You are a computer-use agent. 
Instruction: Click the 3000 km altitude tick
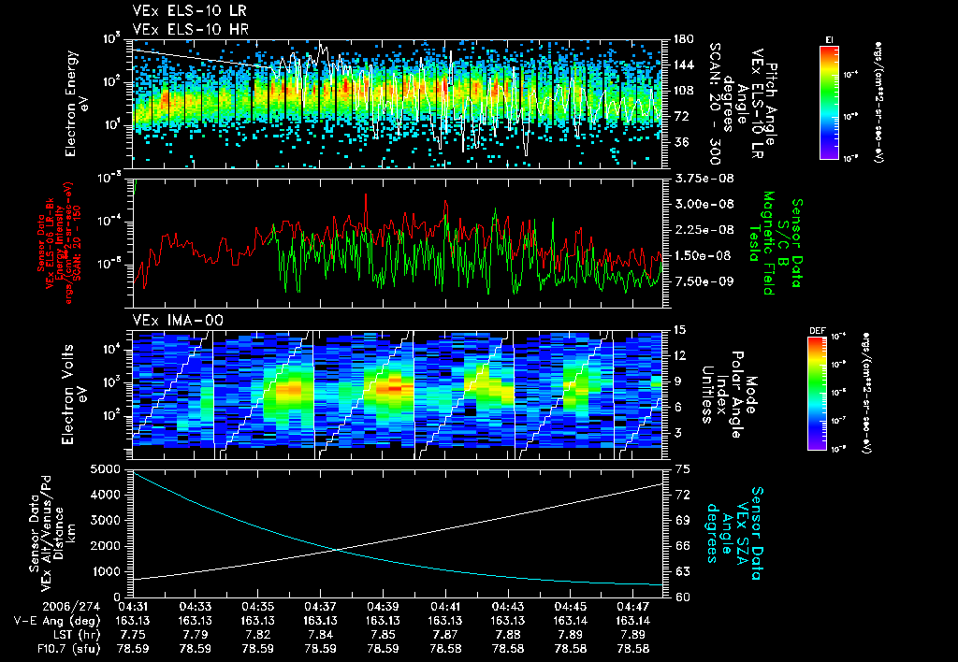pos(104,520)
